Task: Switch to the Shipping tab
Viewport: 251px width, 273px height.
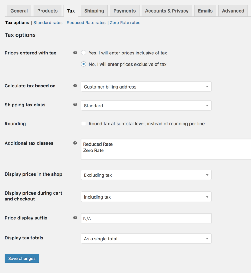Action: (94, 11)
